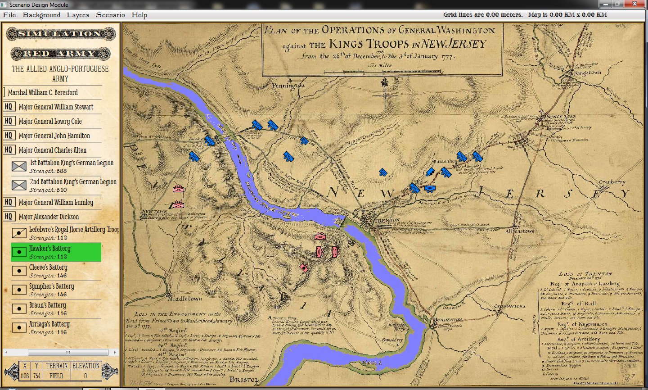
Task: Select the 2nd Battalion infantry unit icon
Action: coord(19,185)
